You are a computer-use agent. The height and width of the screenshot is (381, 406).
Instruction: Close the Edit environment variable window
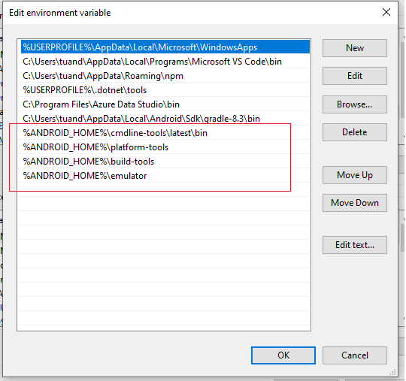[386, 12]
